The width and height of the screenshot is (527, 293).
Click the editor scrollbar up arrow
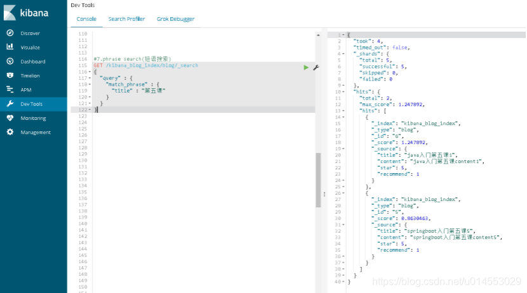(318, 35)
